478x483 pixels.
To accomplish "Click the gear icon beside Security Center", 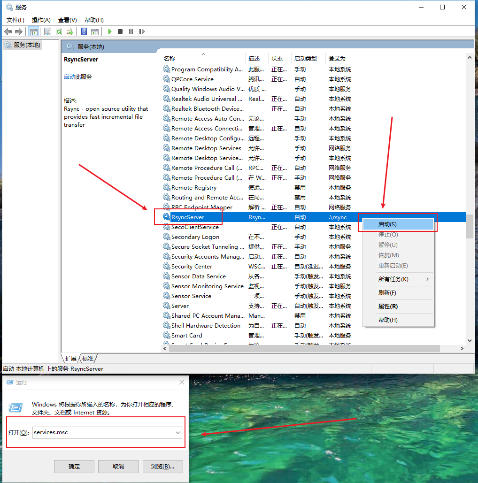I will pyautogui.click(x=166, y=266).
